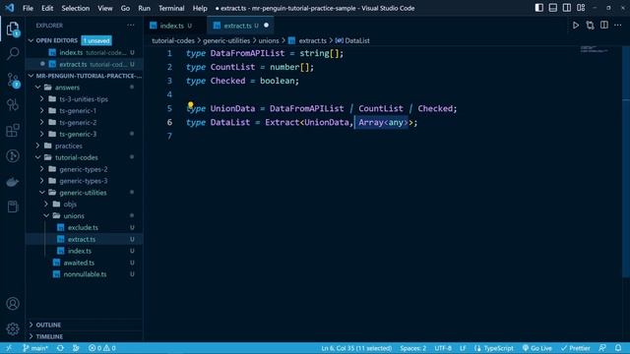
Task: Click the main branch status item
Action: click(35, 348)
